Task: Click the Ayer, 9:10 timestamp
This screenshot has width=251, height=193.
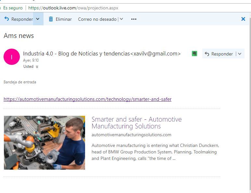Action: pyautogui.click(x=31, y=60)
